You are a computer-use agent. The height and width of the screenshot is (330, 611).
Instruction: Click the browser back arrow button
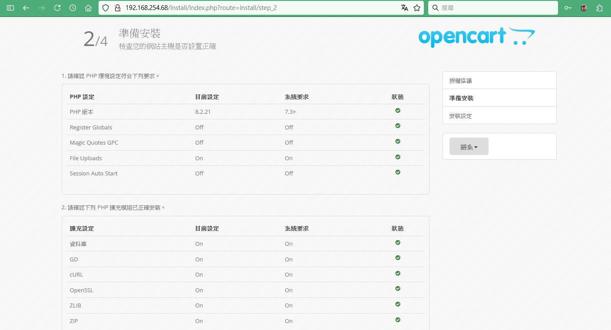(26, 8)
